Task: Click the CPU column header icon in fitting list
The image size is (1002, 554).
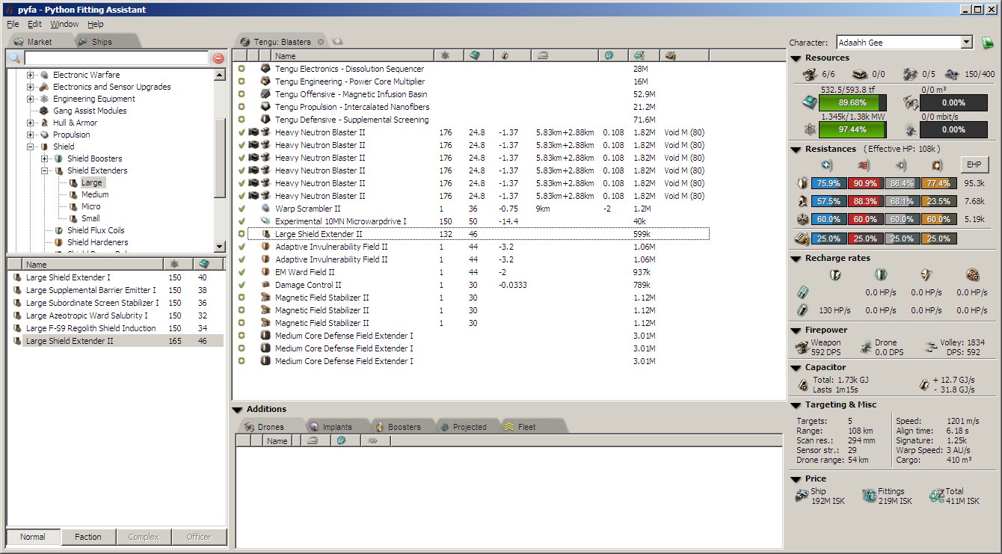Action: click(474, 55)
